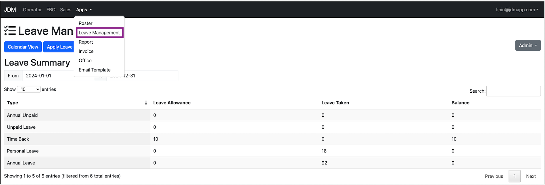Choose Email Template menu entry

pos(95,70)
